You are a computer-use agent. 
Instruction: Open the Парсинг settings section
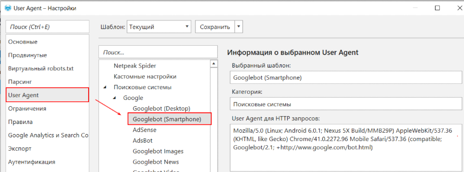point(48,82)
